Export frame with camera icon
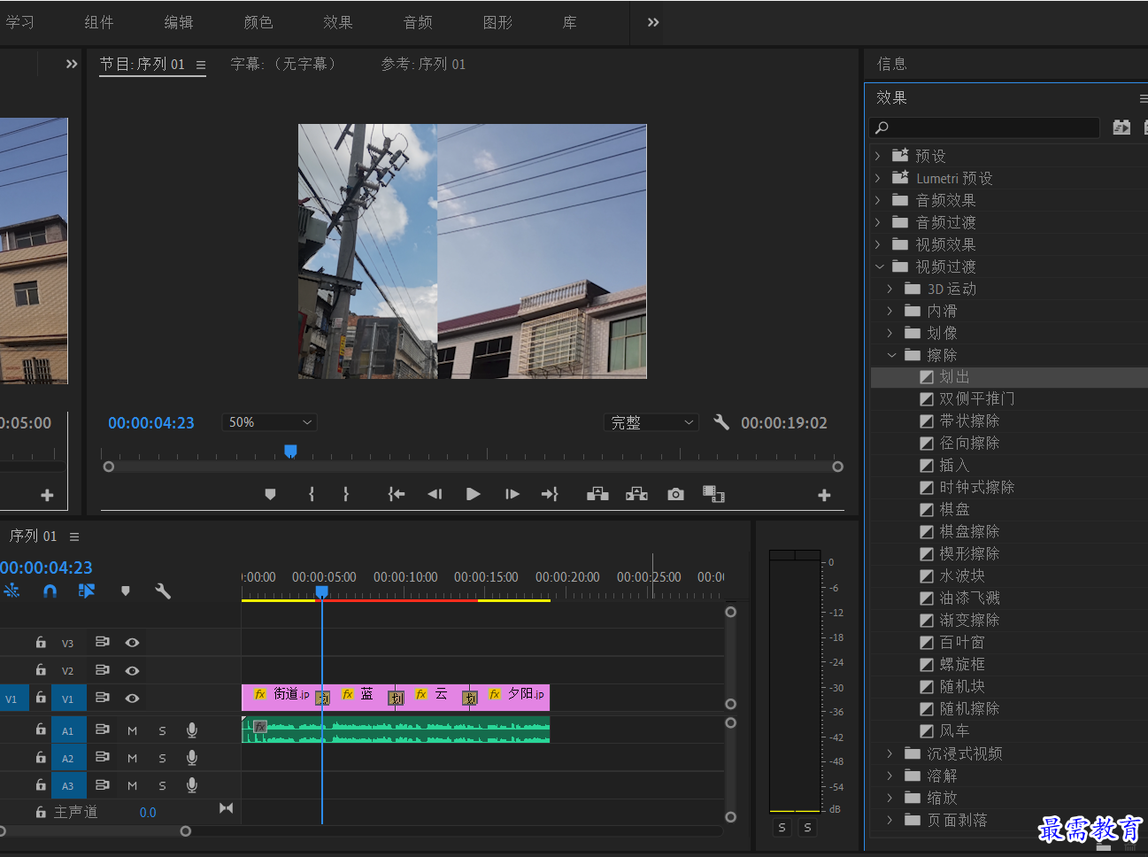The height and width of the screenshot is (857, 1148). pos(675,494)
